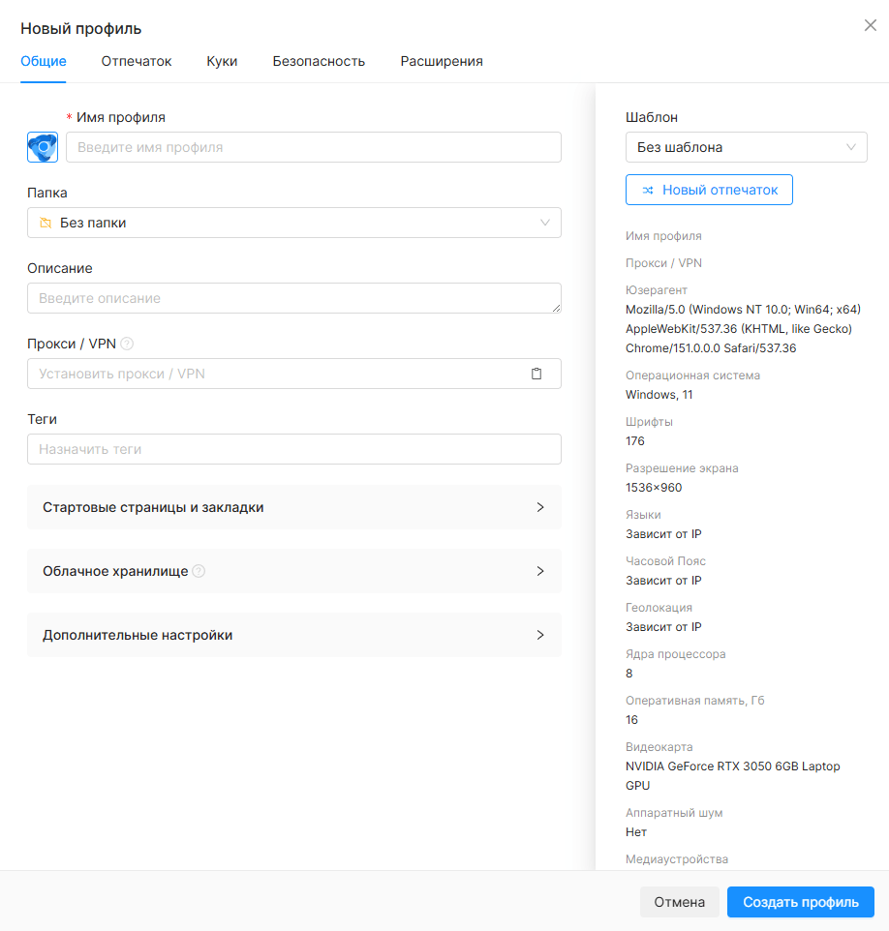Click the help icon next to Прокси / VPN
889x931 pixels.
coord(127,344)
